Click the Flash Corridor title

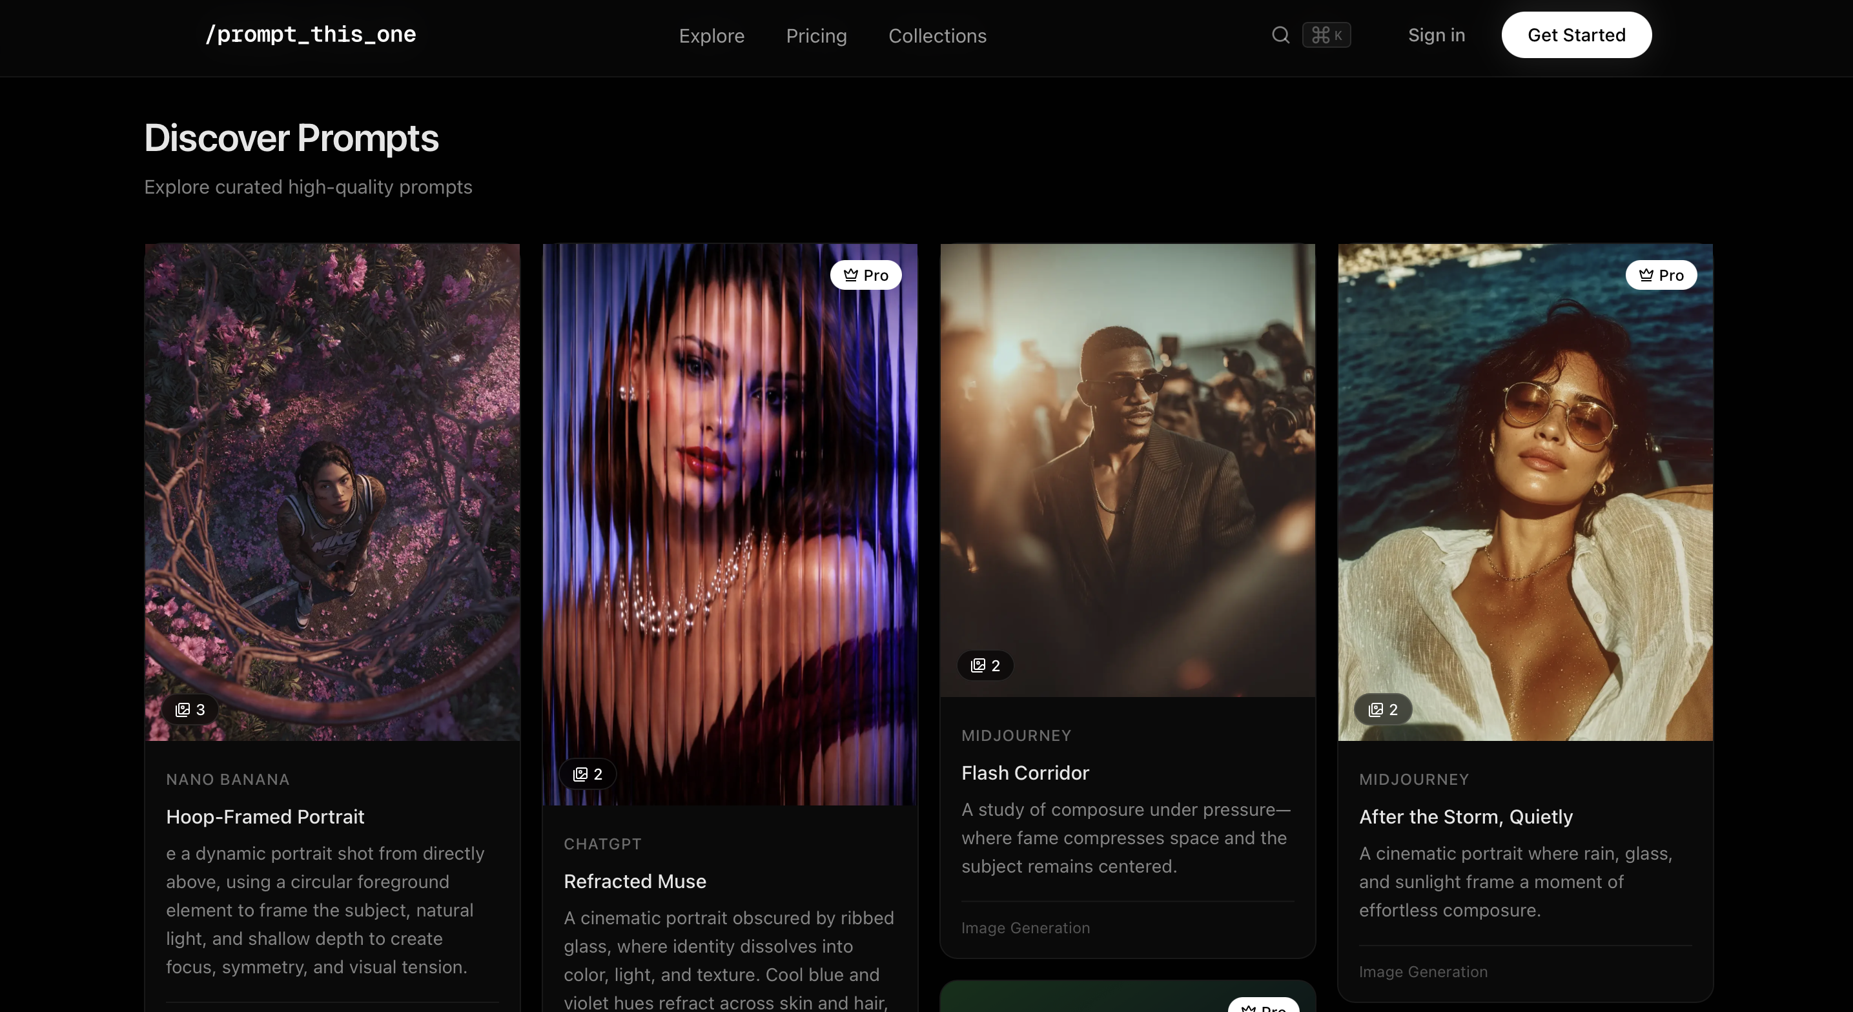coord(1025,773)
